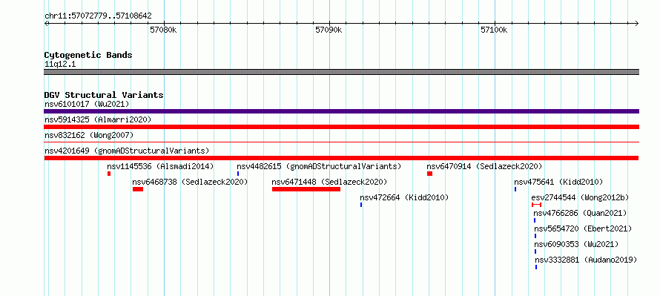The height and width of the screenshot is (296, 660).
Task: Open nsv6470914 (Sedlazeck2020) label
Action: click(x=484, y=166)
